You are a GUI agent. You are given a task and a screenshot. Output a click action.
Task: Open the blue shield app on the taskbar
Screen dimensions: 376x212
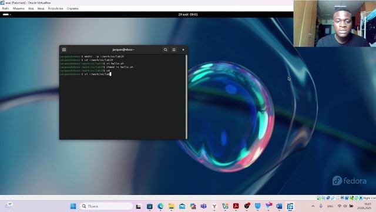pyautogui.click(x=257, y=206)
